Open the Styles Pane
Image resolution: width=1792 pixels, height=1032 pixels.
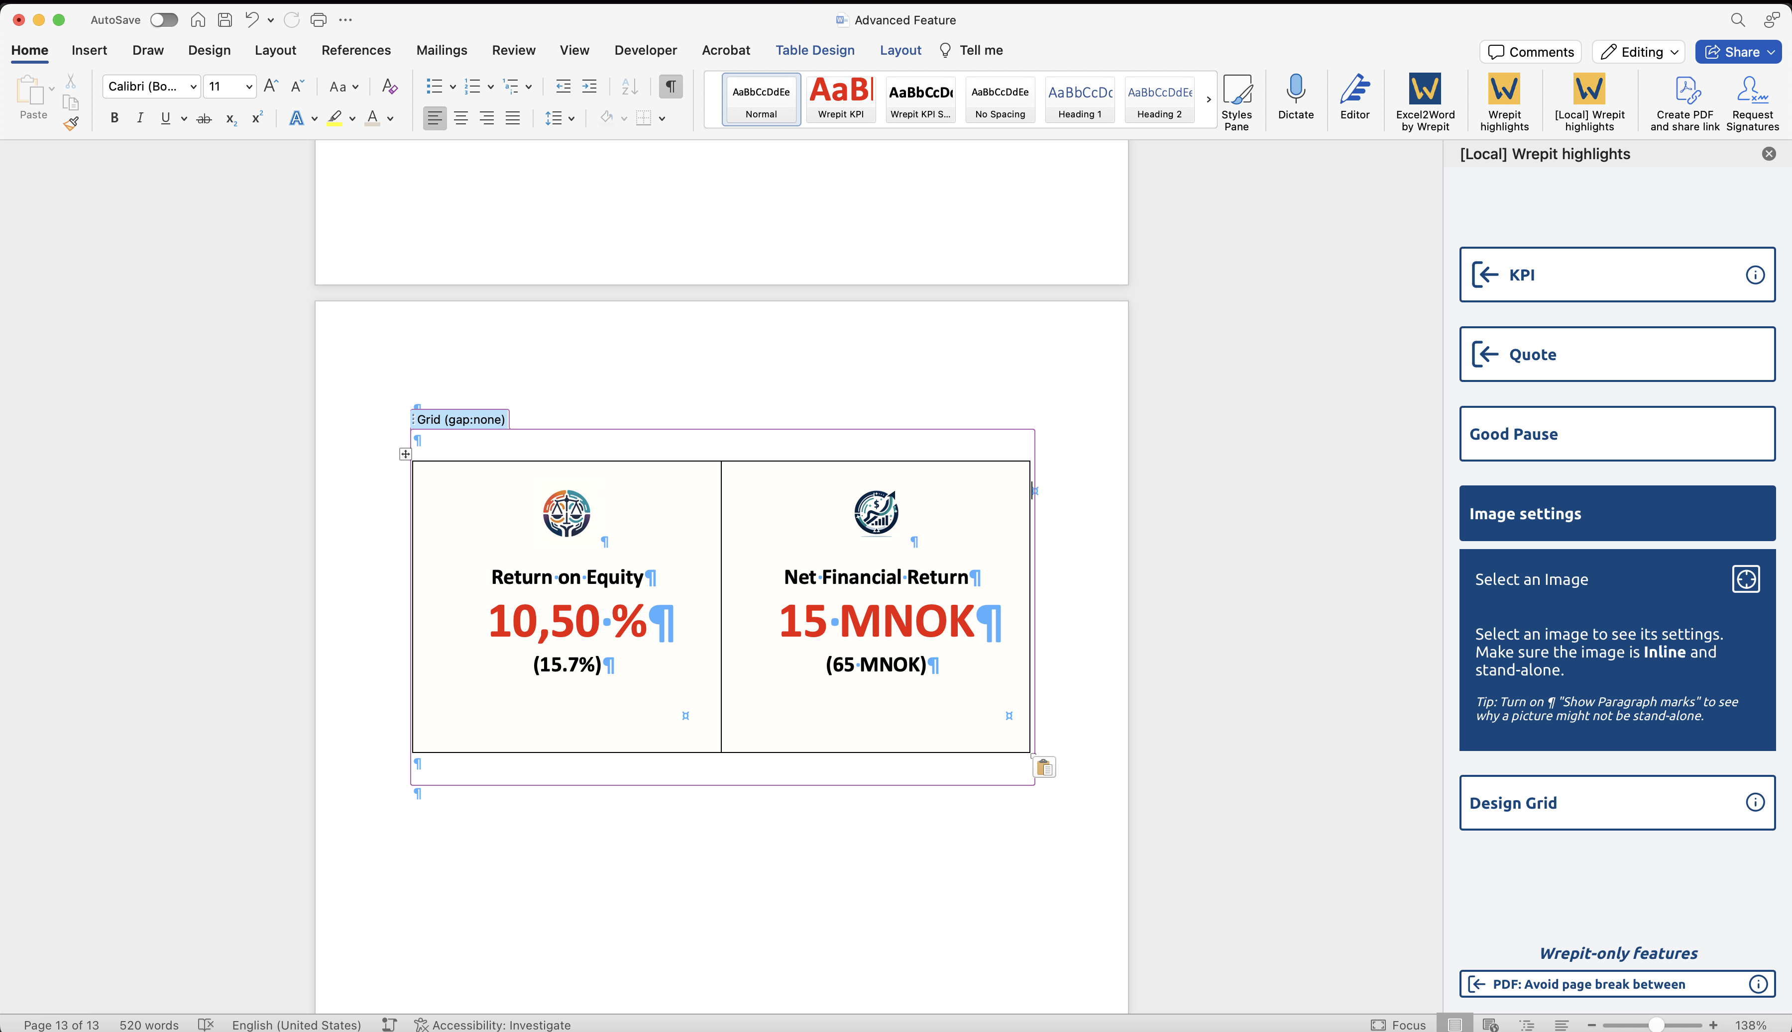[x=1236, y=102]
